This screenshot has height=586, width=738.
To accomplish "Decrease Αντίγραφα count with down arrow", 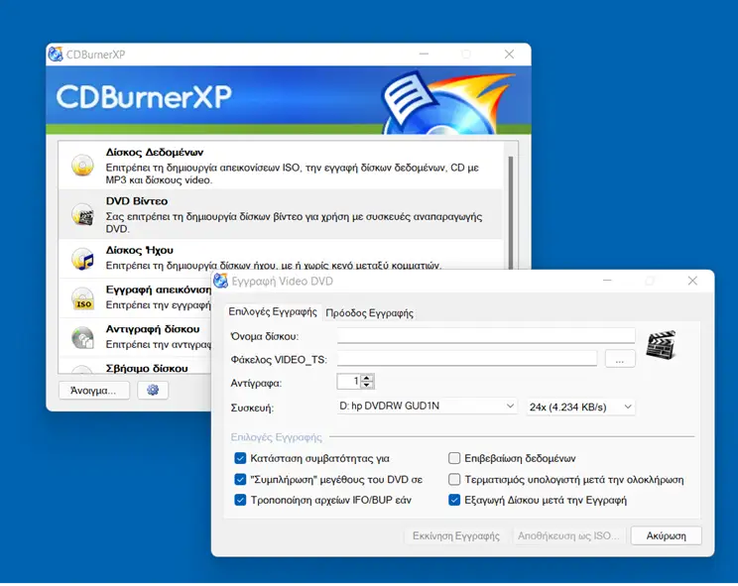I will tap(367, 385).
